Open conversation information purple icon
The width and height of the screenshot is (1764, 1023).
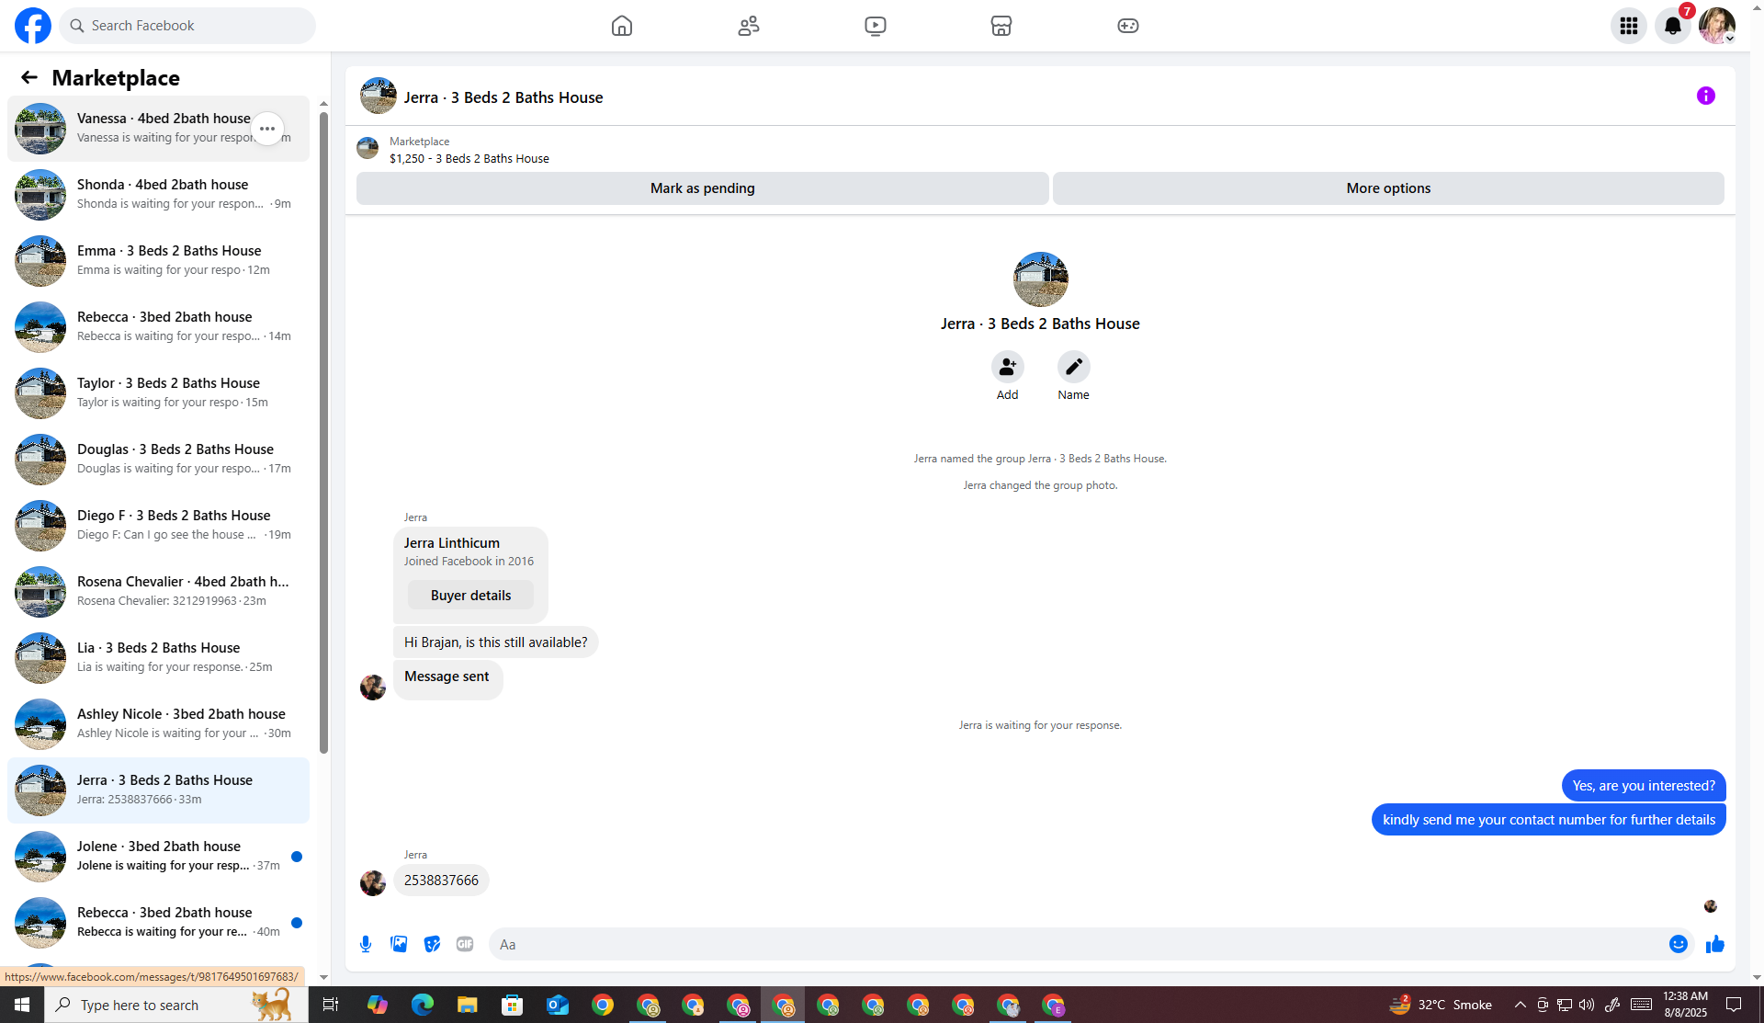tap(1705, 96)
